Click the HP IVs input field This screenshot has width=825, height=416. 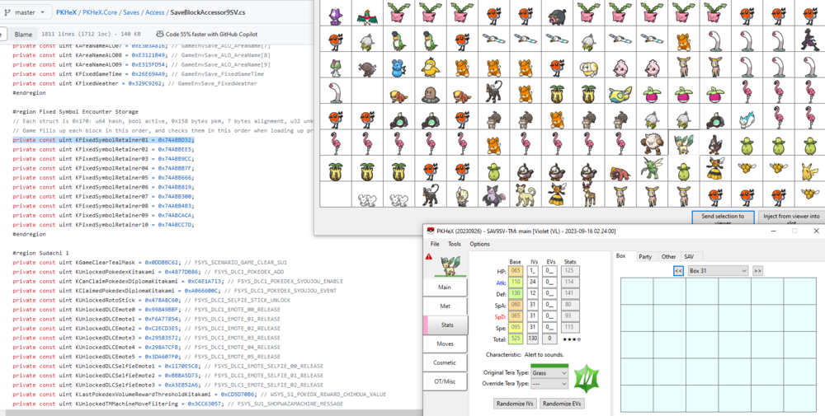[533, 270]
